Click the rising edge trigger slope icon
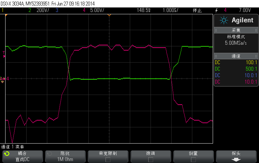This screenshot has width=259, height=163. tap(216, 10)
